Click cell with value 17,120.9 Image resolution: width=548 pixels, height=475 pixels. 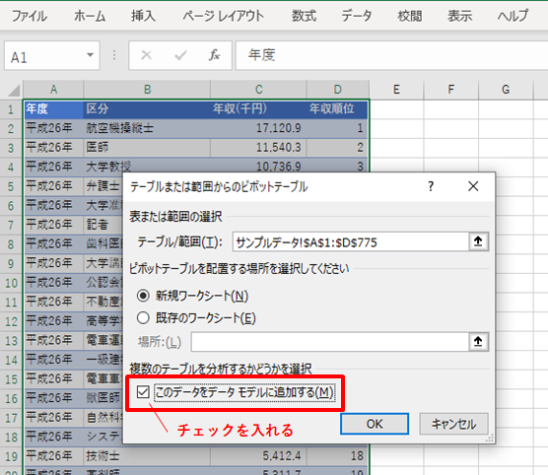[x=258, y=128]
